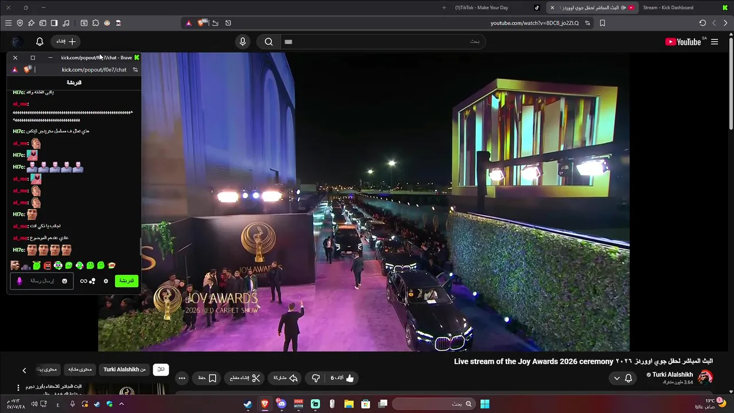Image resolution: width=734 pixels, height=413 pixels.
Task: Open the volume control in system tray
Action: (34, 404)
